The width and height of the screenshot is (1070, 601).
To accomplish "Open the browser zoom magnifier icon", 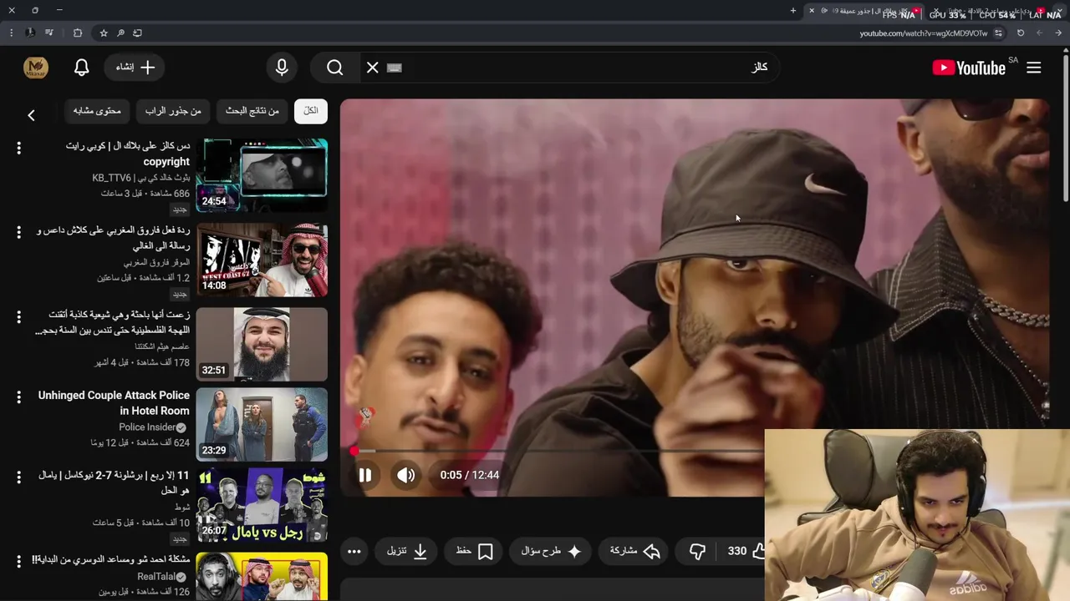I will [120, 33].
